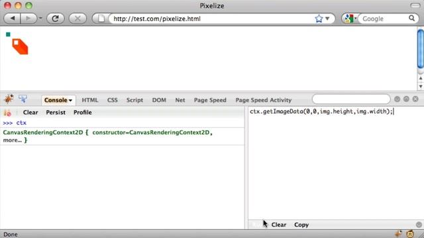Open the Page Speed Activity tab

point(264,100)
